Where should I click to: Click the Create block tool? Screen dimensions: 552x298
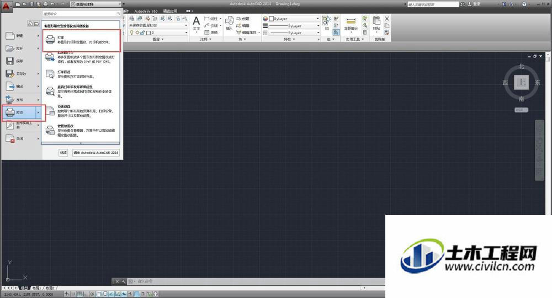click(243, 19)
